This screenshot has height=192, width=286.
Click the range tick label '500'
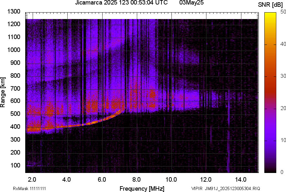coord(15,114)
